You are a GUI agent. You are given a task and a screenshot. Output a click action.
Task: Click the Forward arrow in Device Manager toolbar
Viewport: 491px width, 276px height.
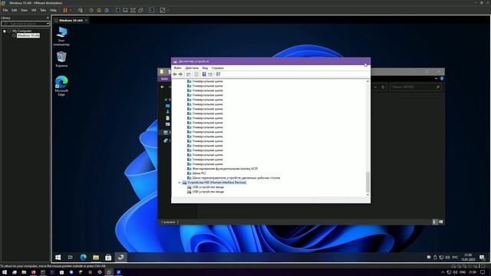point(180,74)
